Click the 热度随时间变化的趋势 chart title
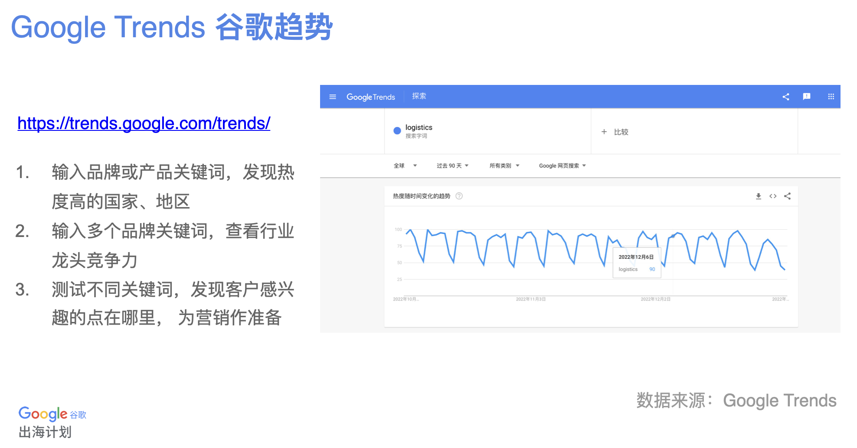This screenshot has height=448, width=857. click(x=422, y=196)
